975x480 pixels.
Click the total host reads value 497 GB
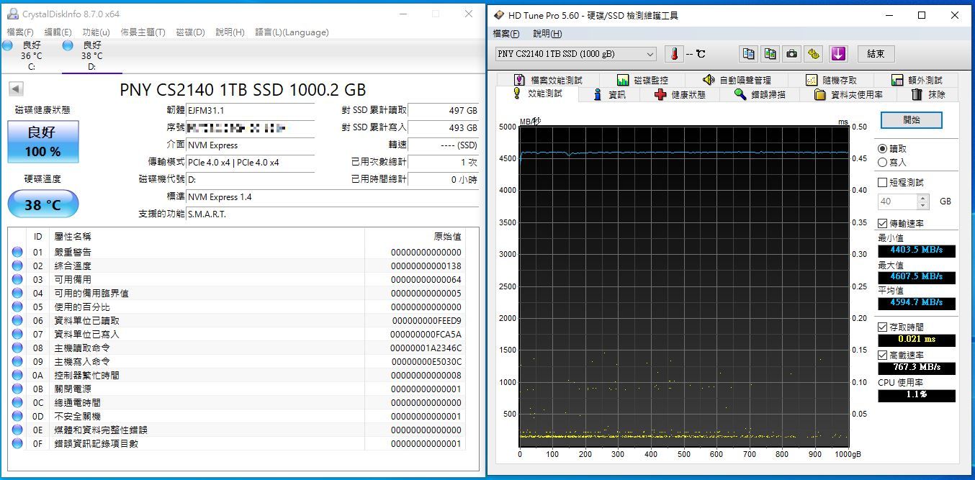[x=443, y=111]
